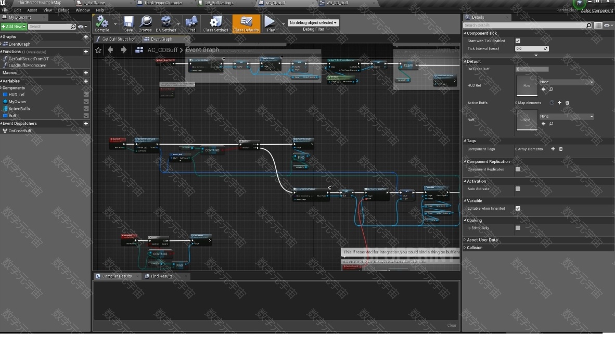Open the debug object selector dropdown
Image resolution: width=615 pixels, height=345 pixels.
(313, 23)
